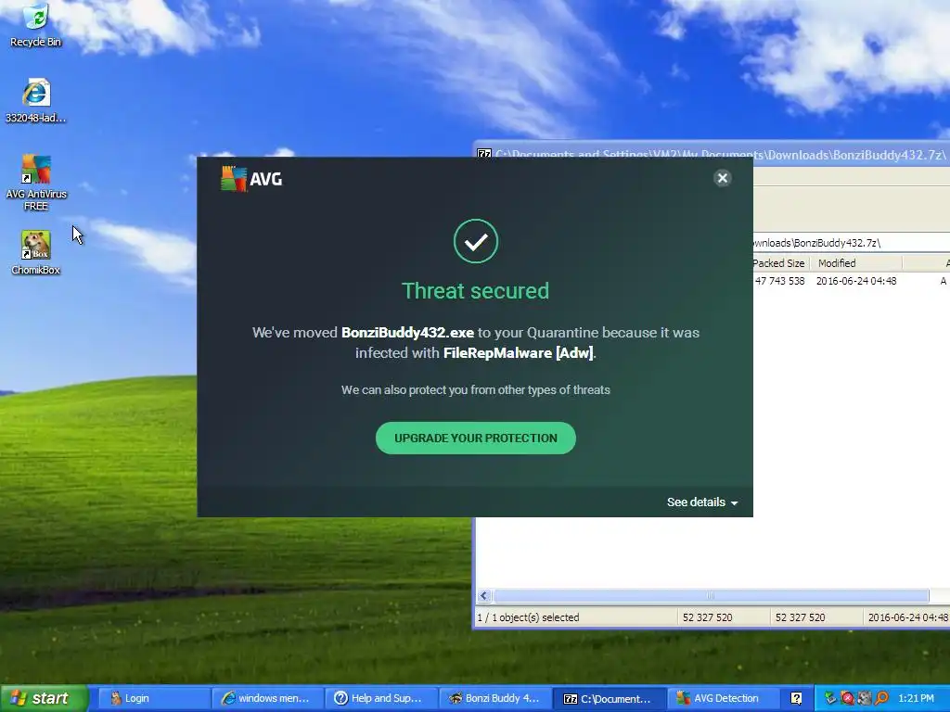The height and width of the screenshot is (712, 950).
Task: Click the red X AVG tray icon
Action: [847, 698]
